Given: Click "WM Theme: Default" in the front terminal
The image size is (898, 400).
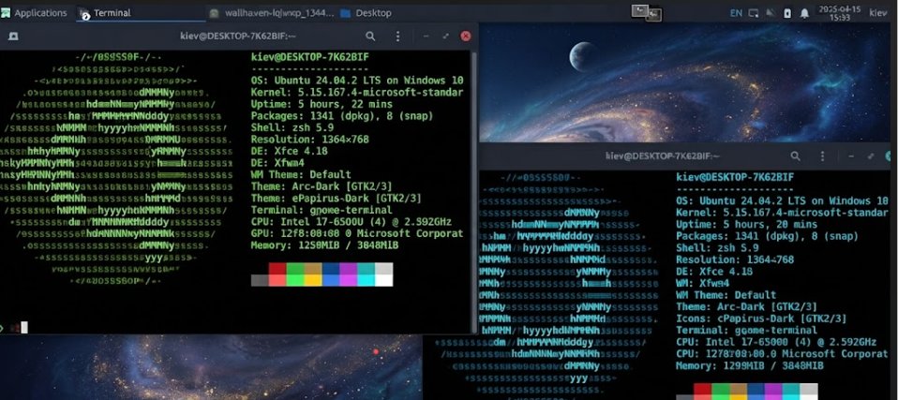Looking at the screenshot, I should [301, 174].
